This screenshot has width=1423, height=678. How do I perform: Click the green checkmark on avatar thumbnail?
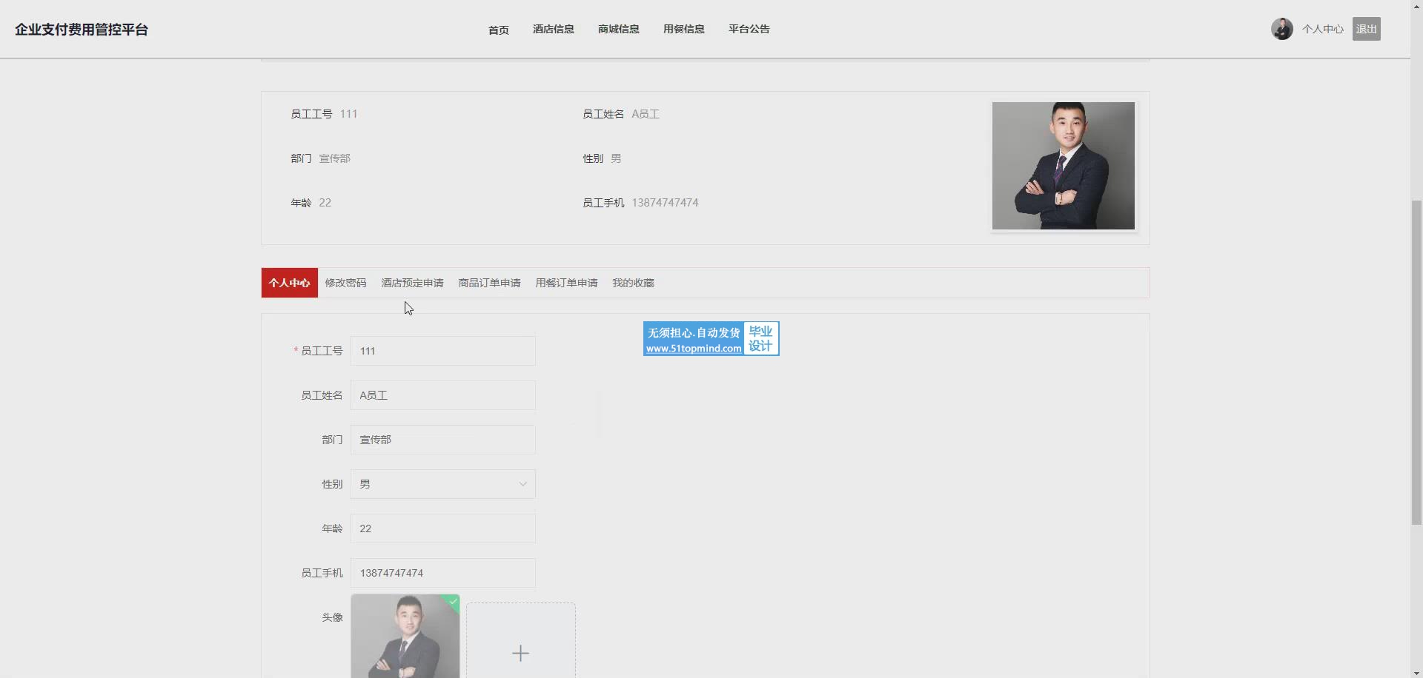click(453, 602)
